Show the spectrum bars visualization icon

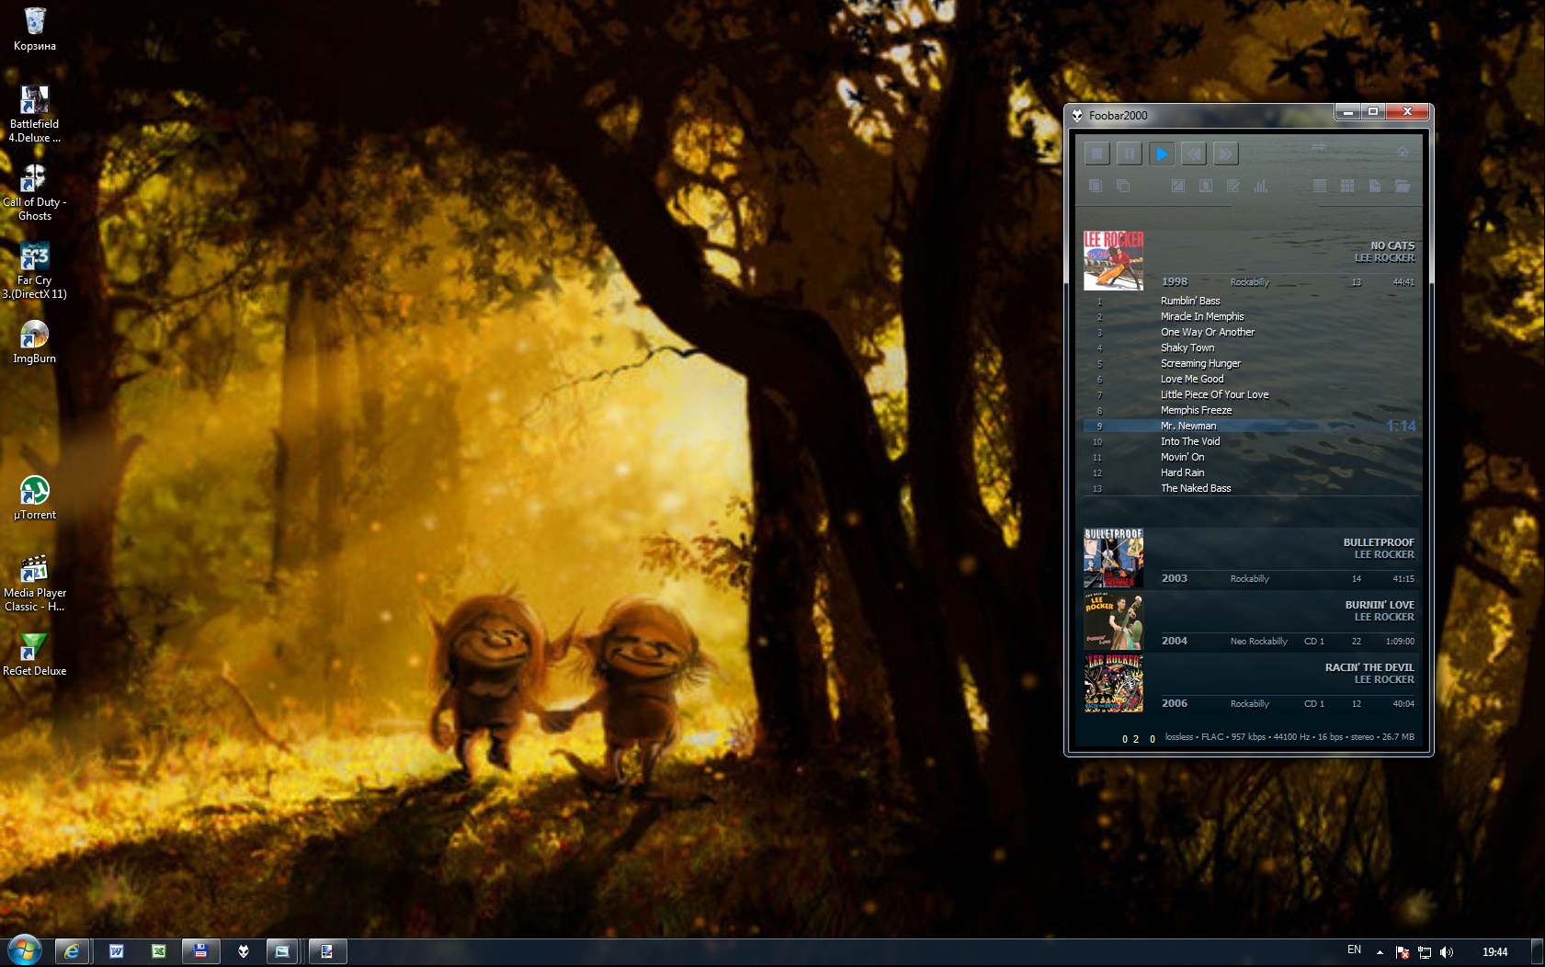pos(1260,186)
